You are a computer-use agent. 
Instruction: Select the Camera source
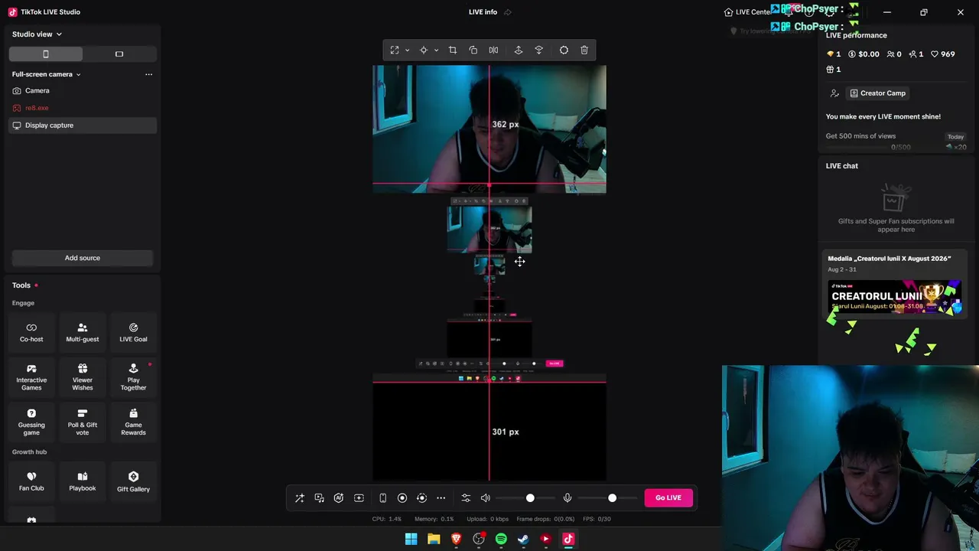coord(83,90)
